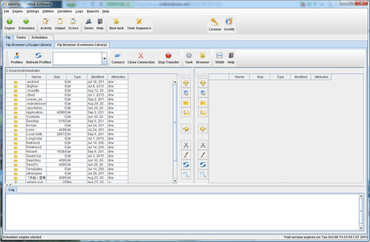Open the Settings menu

click(x=33, y=11)
